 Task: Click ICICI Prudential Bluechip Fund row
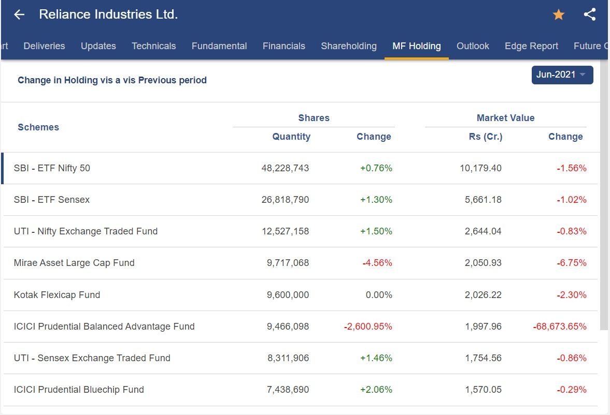(78, 390)
